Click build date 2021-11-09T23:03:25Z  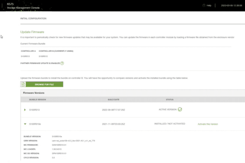click(113, 124)
